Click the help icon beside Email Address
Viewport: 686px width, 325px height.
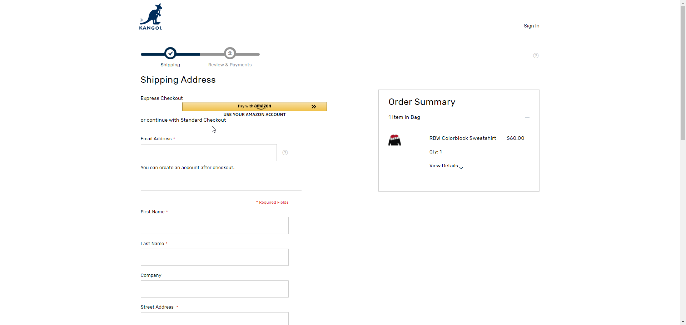[x=285, y=153]
